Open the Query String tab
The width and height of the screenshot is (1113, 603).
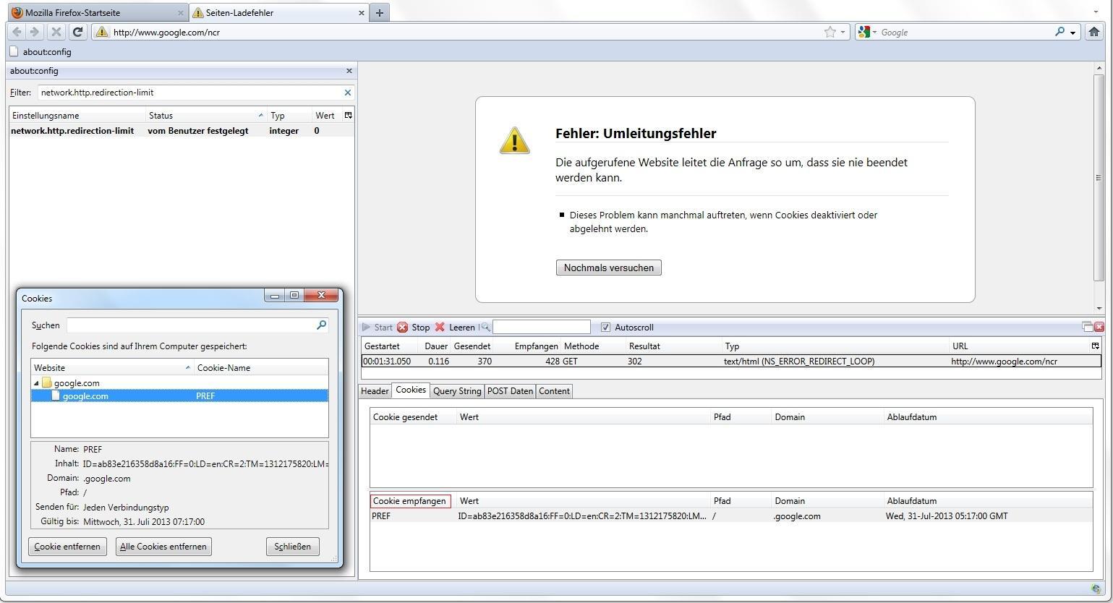[457, 391]
